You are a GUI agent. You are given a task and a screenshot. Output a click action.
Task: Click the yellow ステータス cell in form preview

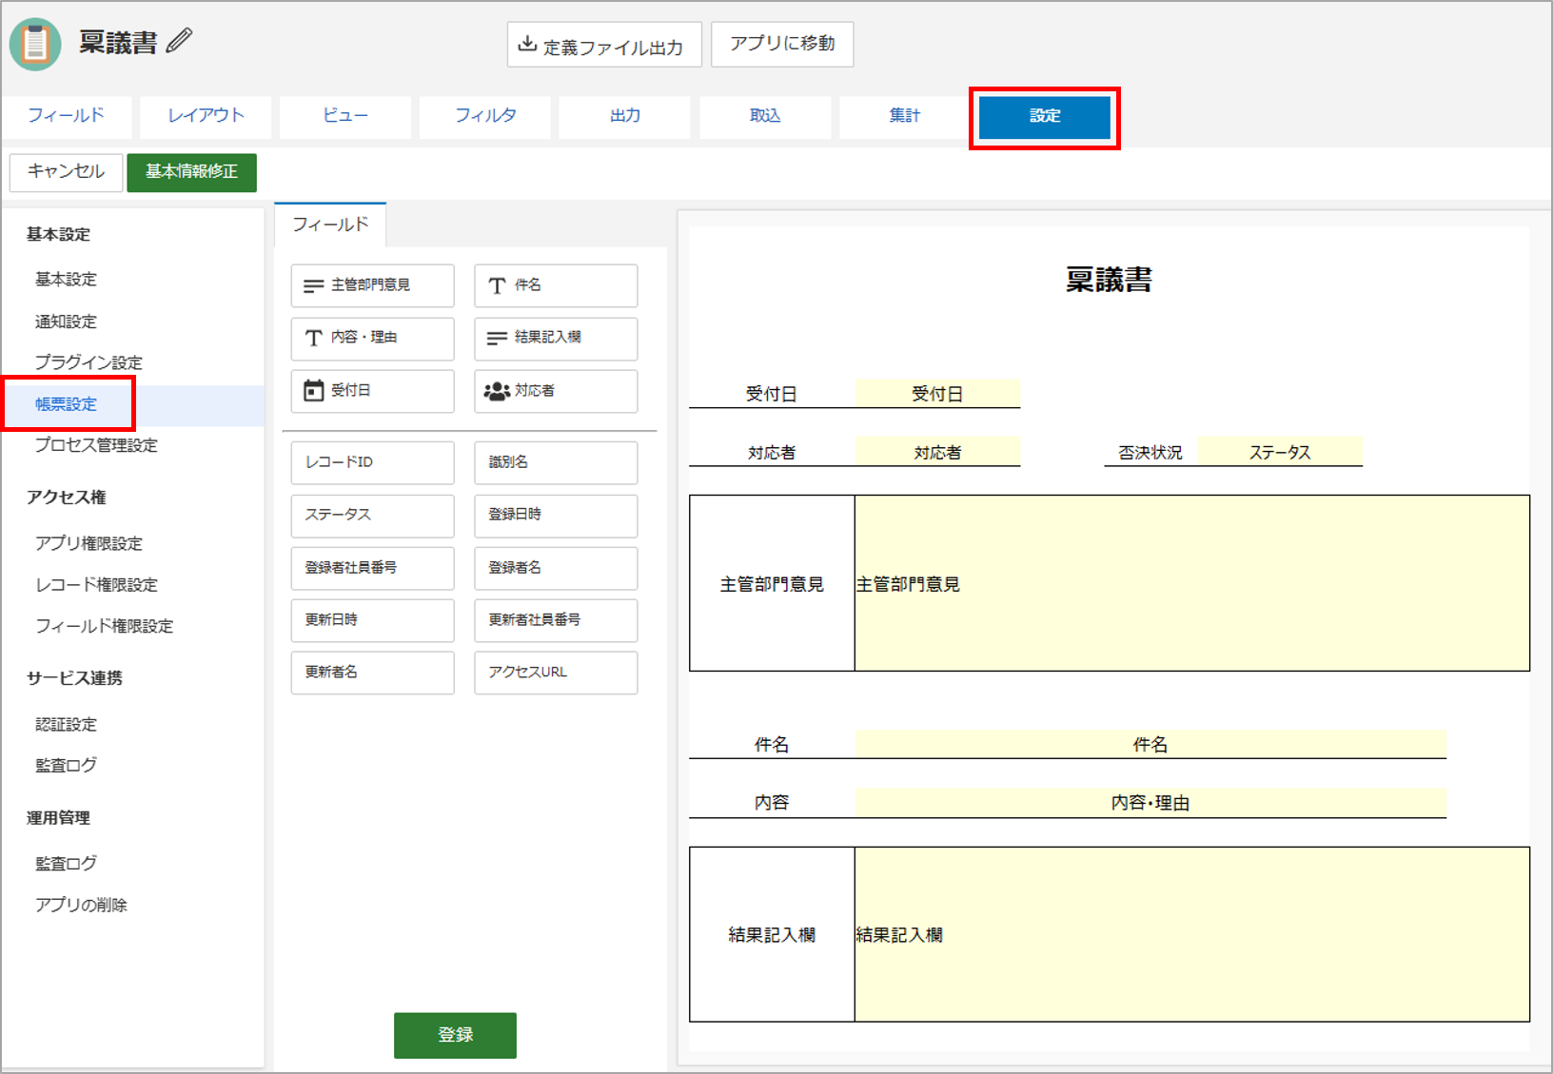(x=1280, y=452)
